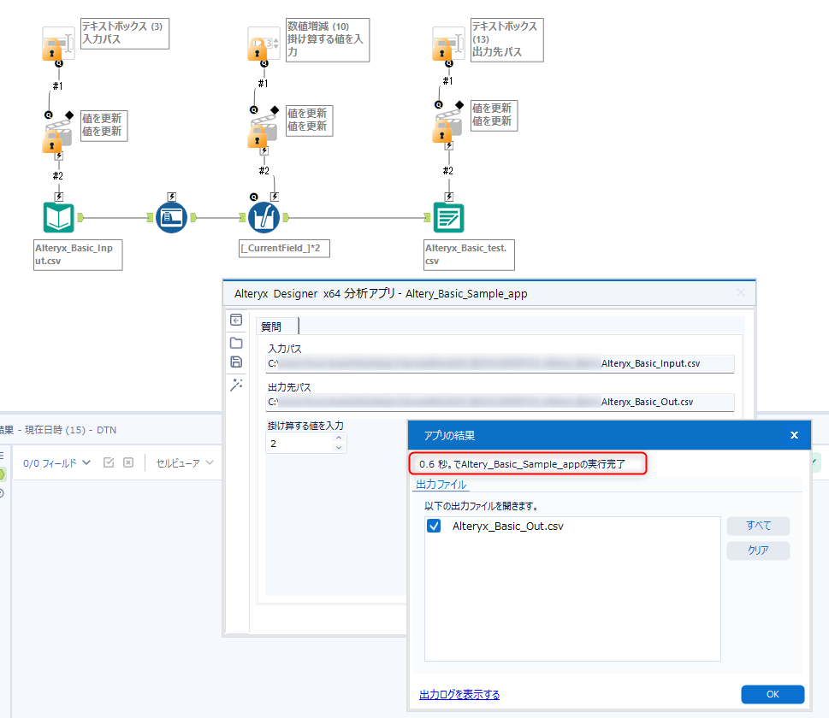This screenshot has width=829, height=718.
Task: Close the アプリの結果 dialog
Action: [x=794, y=435]
